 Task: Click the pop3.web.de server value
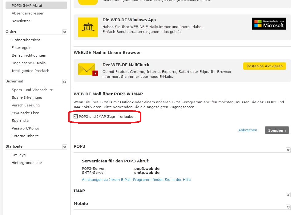coord(147,169)
